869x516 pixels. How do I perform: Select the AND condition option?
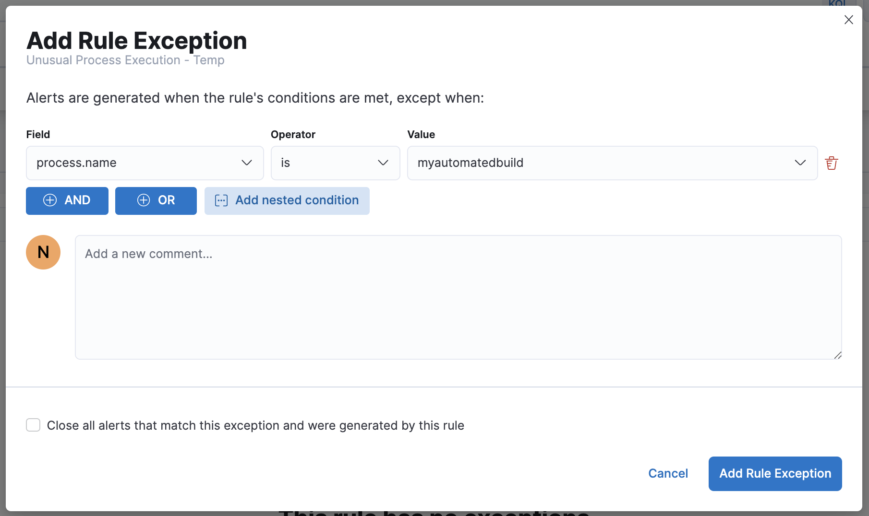tap(67, 200)
